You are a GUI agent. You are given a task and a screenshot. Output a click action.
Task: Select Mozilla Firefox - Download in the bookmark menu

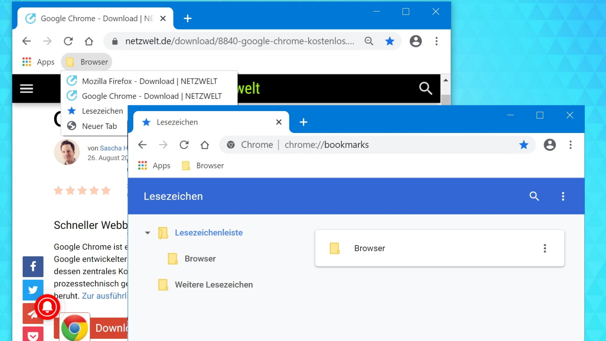tap(149, 81)
